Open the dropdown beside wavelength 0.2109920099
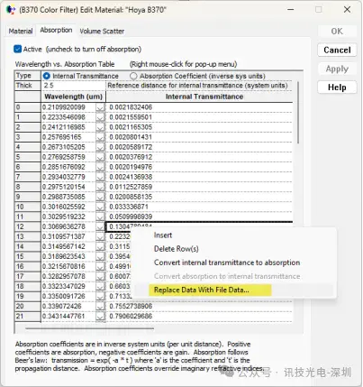 pos(101,107)
